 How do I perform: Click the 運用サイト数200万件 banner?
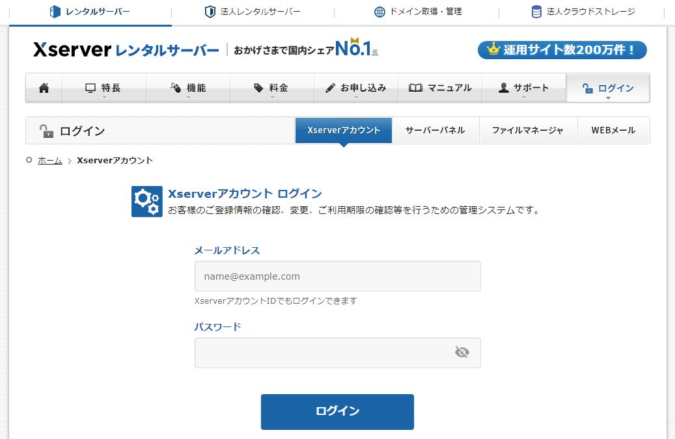click(x=562, y=50)
